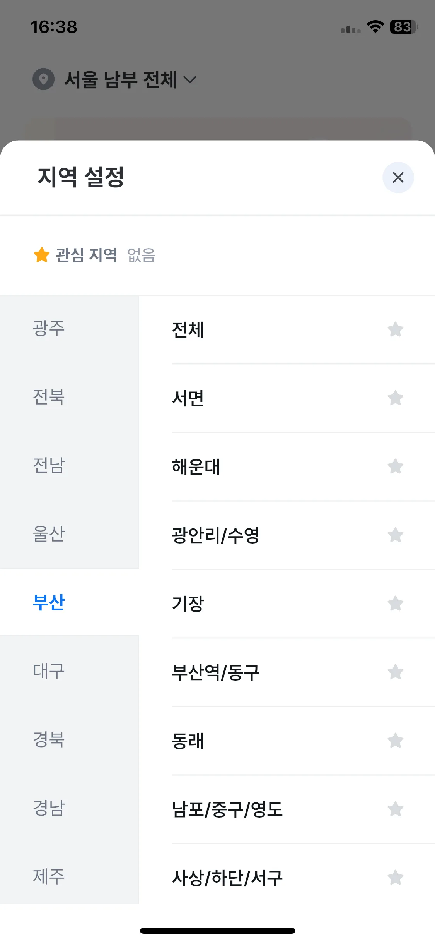This screenshot has width=435, height=943.
Task: Click the star icon for 동래
Action: pyautogui.click(x=395, y=741)
